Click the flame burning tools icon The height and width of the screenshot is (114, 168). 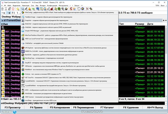click(x=30, y=9)
